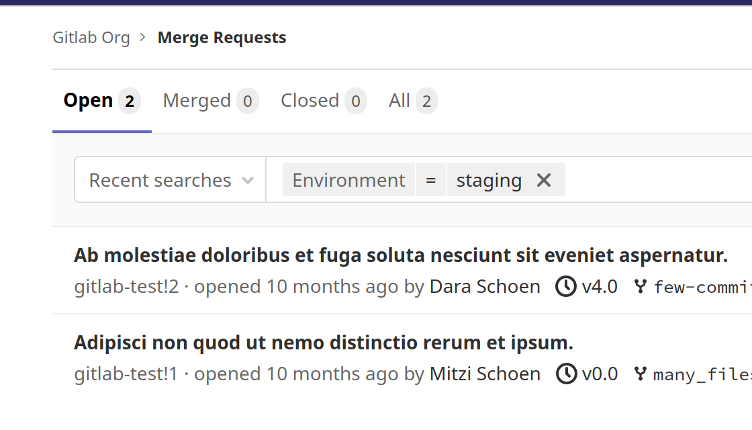Expand the Recent searches dropdown
752x430 pixels.
click(x=169, y=179)
